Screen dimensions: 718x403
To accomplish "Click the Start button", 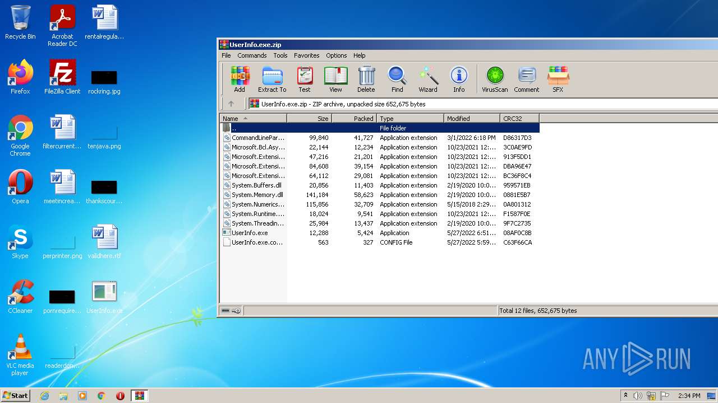I will click(16, 395).
